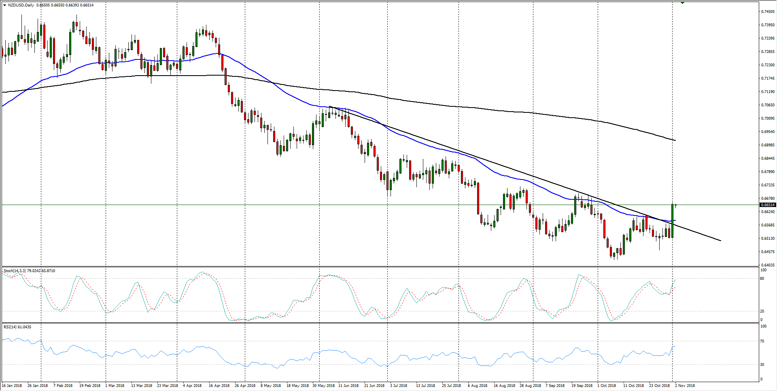Click the NZDUSD,Daily chart title
The image size is (777, 391).
[21, 5]
